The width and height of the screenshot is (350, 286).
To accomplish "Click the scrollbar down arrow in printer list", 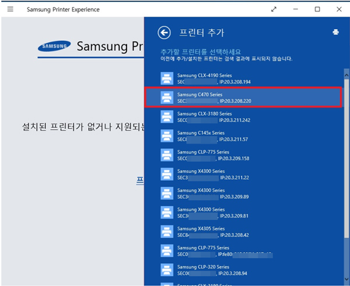I will click(346, 280).
